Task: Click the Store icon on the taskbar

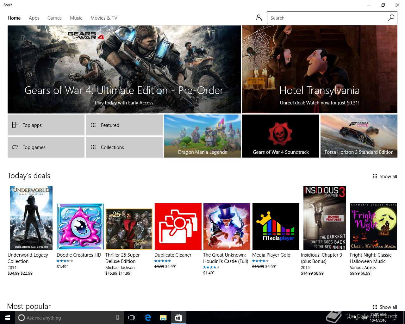Action: click(x=178, y=318)
